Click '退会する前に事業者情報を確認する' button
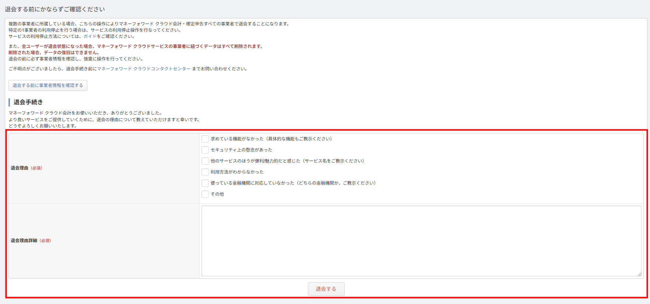 (x=48, y=85)
